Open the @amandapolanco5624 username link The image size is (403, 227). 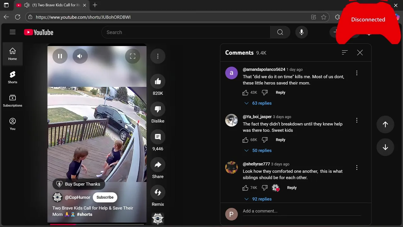click(264, 69)
